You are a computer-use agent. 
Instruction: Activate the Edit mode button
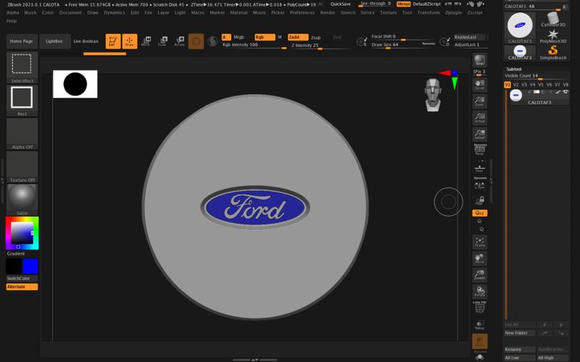click(x=112, y=41)
